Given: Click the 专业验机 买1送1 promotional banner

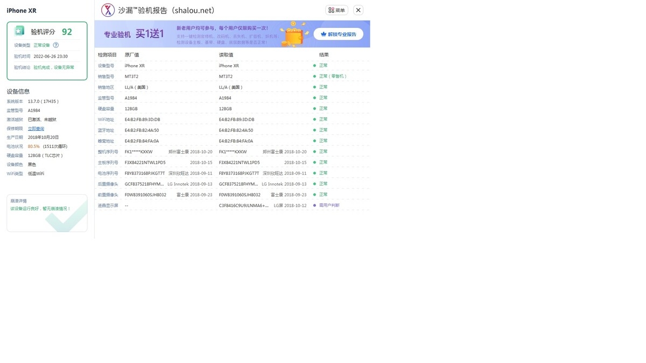Looking at the screenshot, I should pyautogui.click(x=232, y=34).
